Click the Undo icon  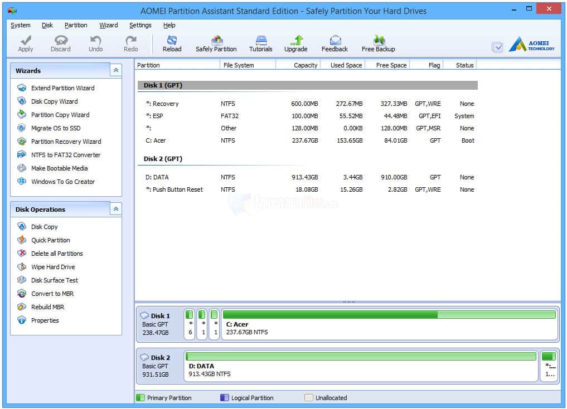[x=95, y=43]
